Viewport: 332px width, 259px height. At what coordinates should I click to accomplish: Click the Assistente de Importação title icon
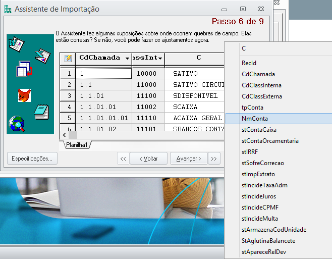click(8, 9)
